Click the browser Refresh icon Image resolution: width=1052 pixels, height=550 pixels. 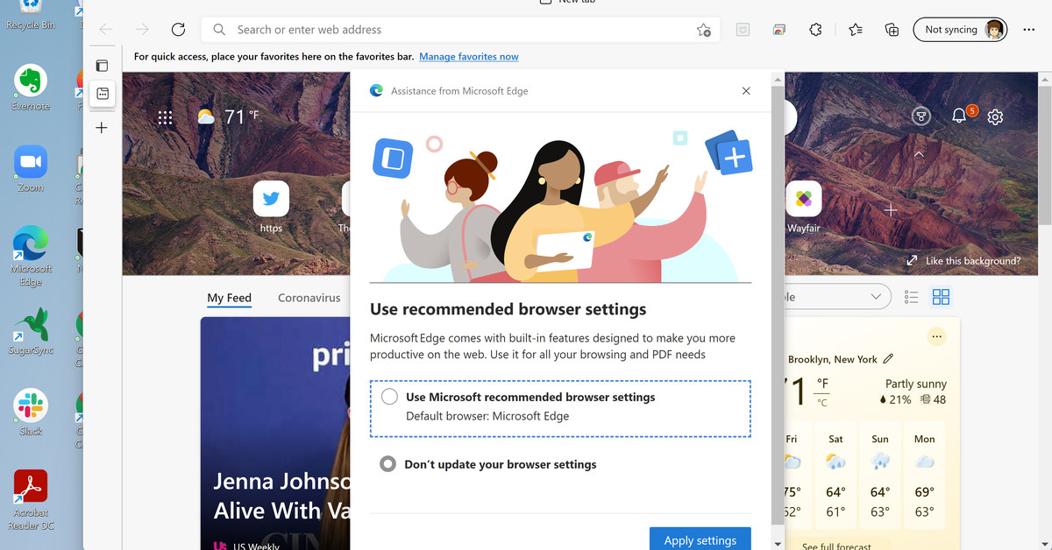point(178,30)
